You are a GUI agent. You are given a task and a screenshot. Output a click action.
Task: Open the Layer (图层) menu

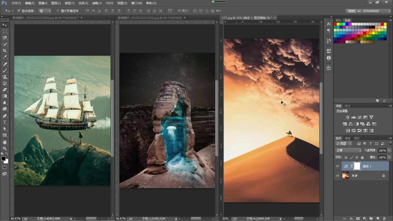[x=56, y=3]
